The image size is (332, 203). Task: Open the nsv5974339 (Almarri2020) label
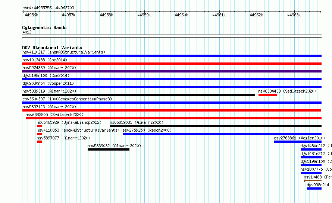click(x=49, y=68)
